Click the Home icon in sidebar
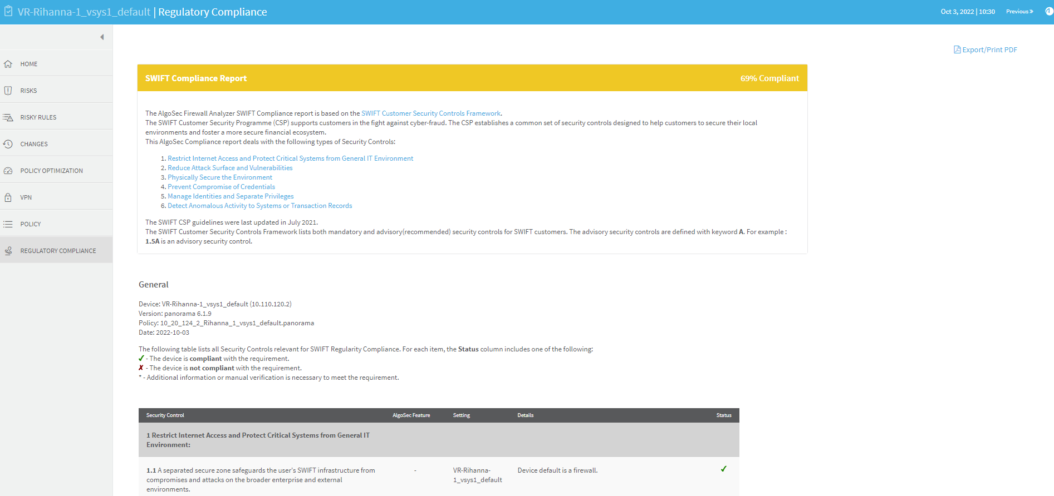Screen dimensions: 1054x496 (x=8, y=64)
